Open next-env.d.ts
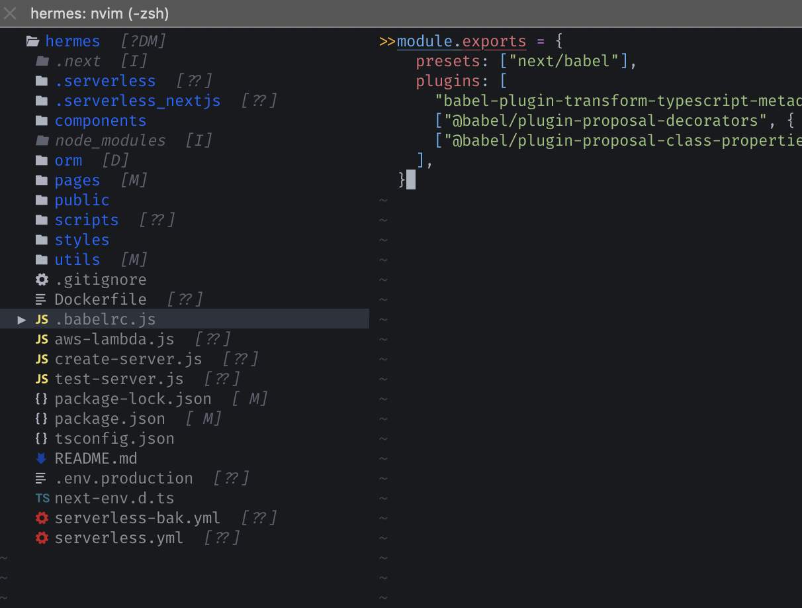Image resolution: width=802 pixels, height=608 pixels. tap(114, 498)
